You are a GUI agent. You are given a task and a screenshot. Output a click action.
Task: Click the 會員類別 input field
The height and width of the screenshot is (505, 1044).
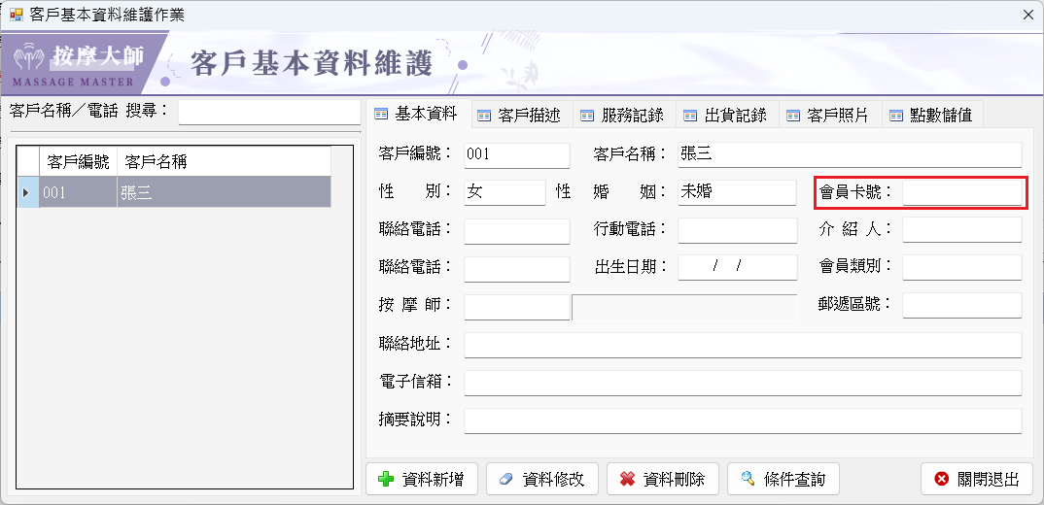[961, 267]
